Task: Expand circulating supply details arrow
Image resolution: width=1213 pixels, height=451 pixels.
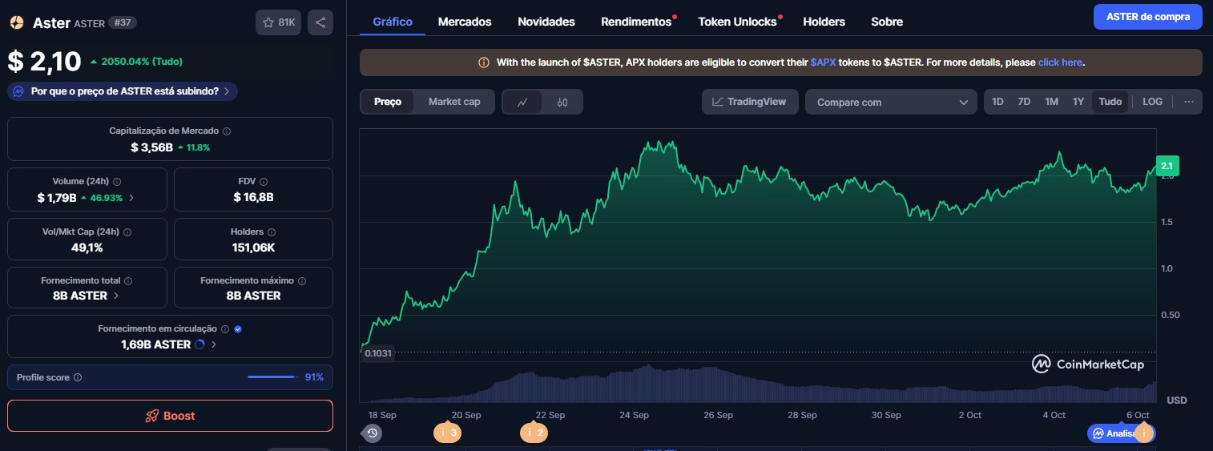Action: (214, 344)
